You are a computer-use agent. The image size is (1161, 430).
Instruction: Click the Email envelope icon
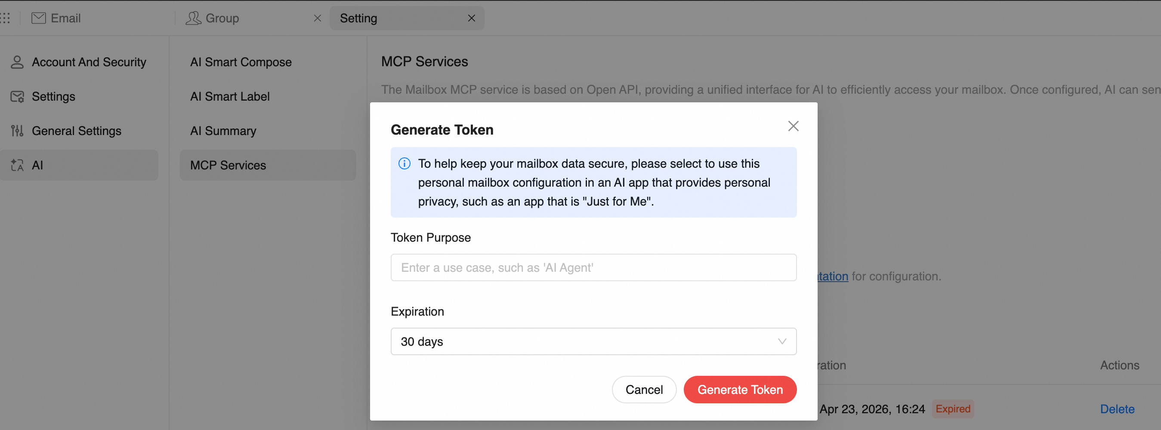point(39,18)
